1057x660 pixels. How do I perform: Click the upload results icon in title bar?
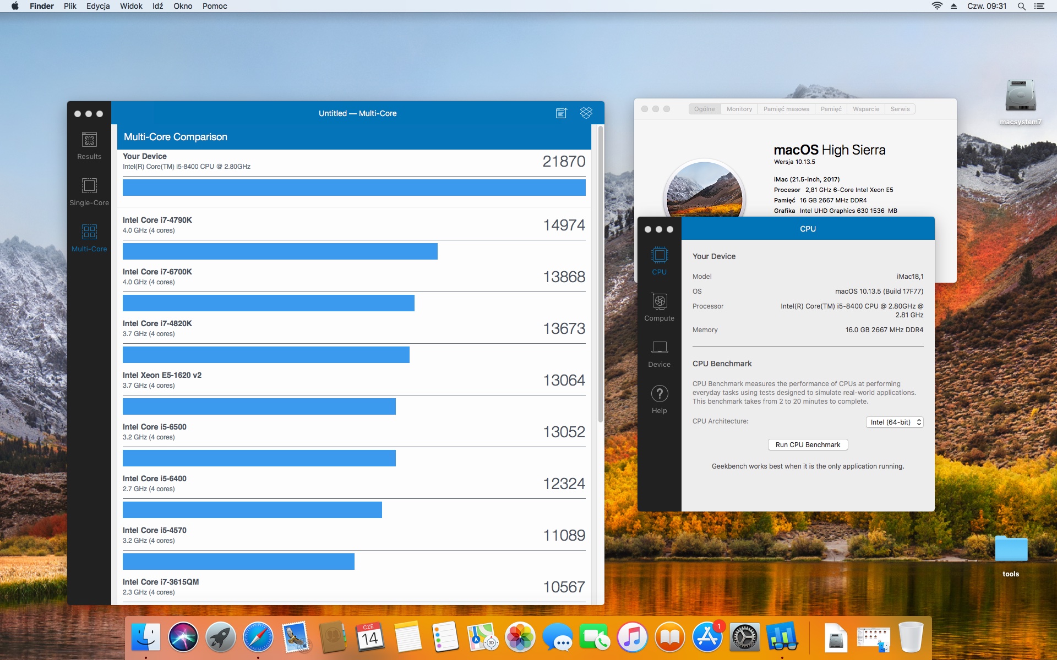[561, 113]
